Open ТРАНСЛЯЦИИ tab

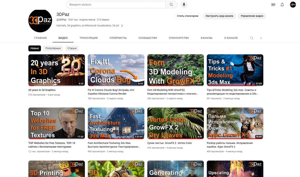[89, 38]
